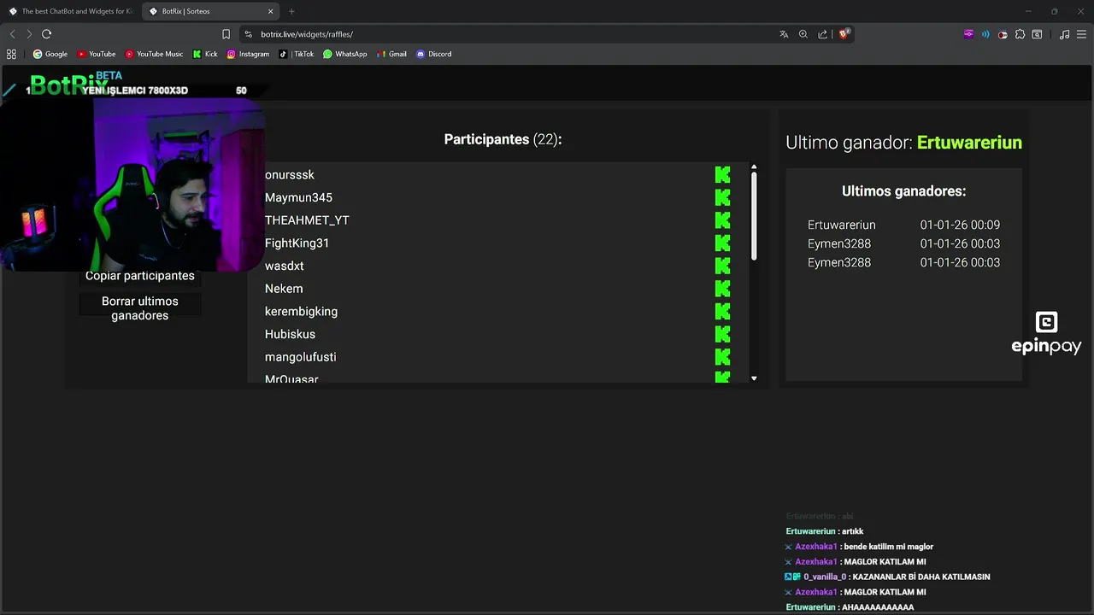Select participant THEAHMET_YT
The image size is (1094, 615).
pos(307,220)
